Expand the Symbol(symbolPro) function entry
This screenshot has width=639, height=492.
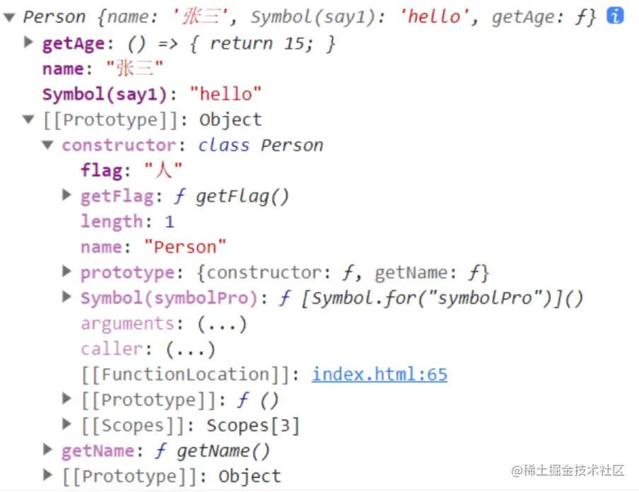coord(66,297)
